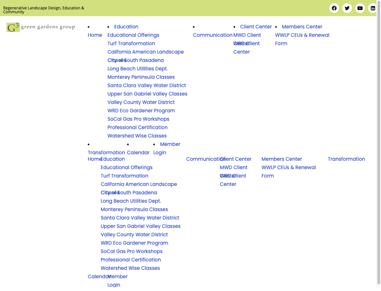Open the LinkedIn social icon
Screen dimensions: 381x291
tap(373, 8)
